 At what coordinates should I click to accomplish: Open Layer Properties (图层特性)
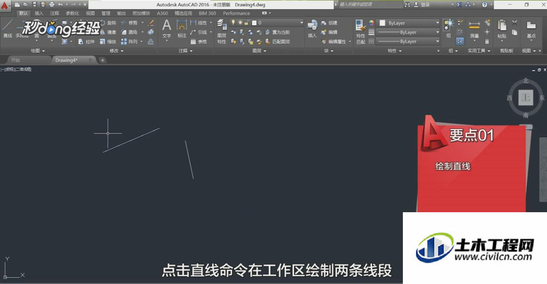221,32
